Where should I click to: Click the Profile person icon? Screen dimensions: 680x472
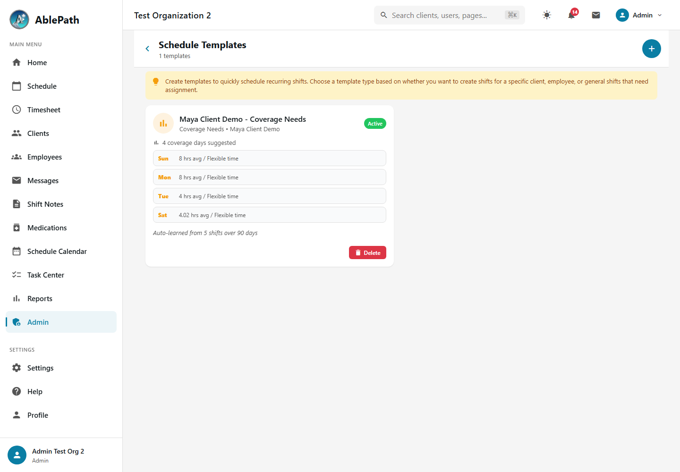pyautogui.click(x=17, y=415)
